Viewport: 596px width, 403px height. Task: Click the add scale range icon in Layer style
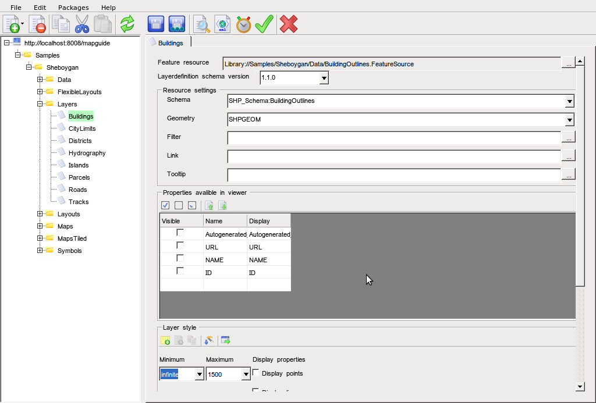[x=165, y=341]
